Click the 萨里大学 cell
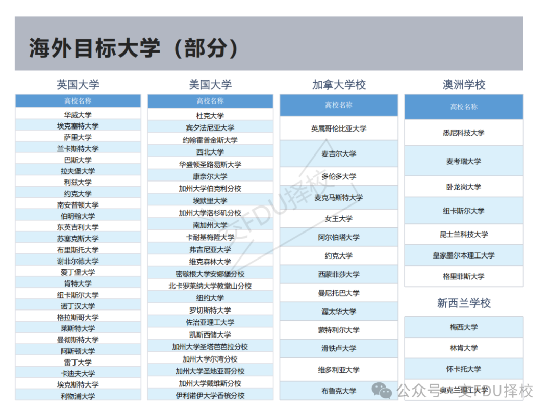The image size is (551, 413). pos(78,137)
